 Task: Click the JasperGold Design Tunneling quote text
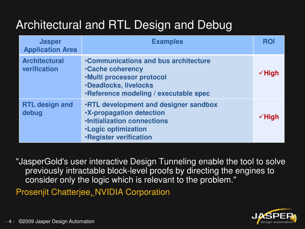point(151,171)
